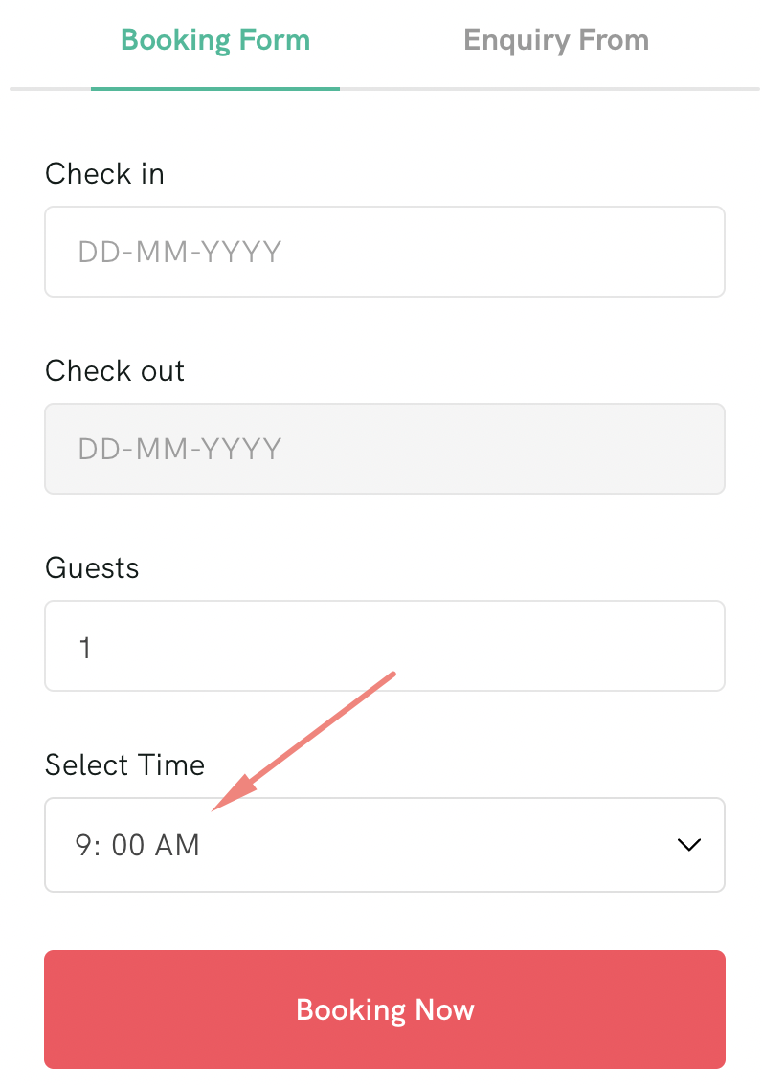Click the red arrow pointing at the time

[303, 742]
